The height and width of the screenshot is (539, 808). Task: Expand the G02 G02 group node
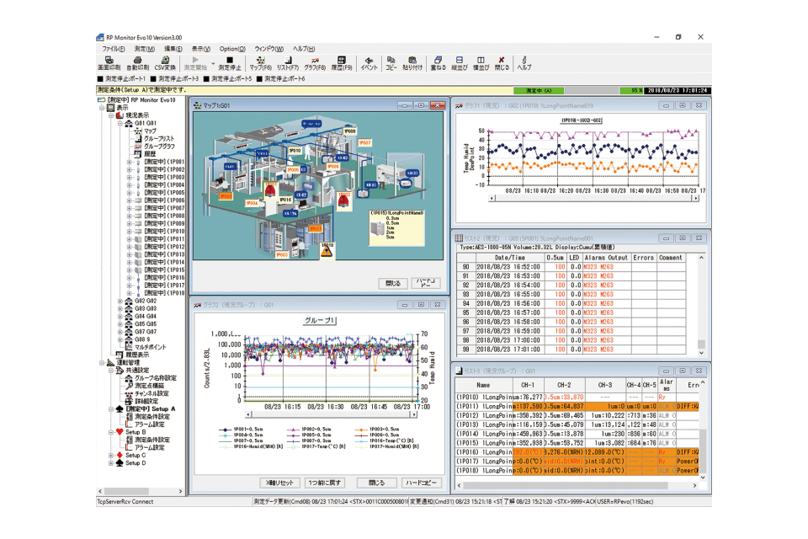click(x=120, y=301)
